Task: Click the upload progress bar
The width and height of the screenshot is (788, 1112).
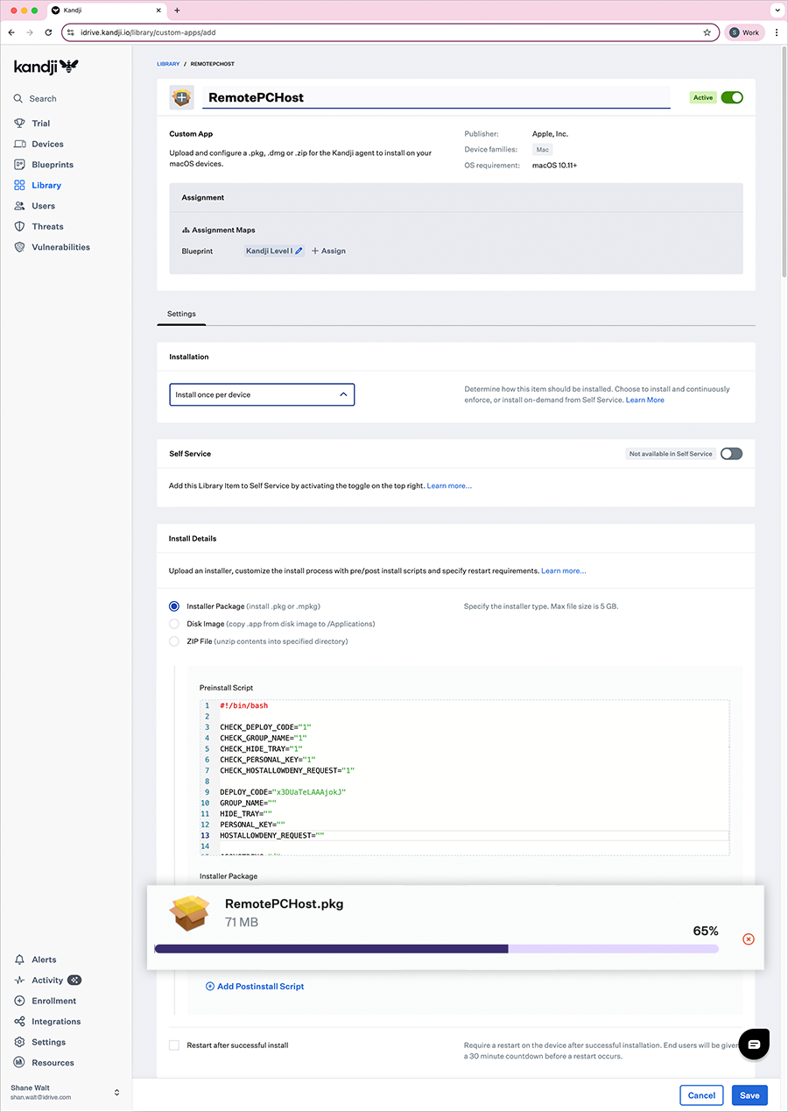Action: tap(436, 948)
